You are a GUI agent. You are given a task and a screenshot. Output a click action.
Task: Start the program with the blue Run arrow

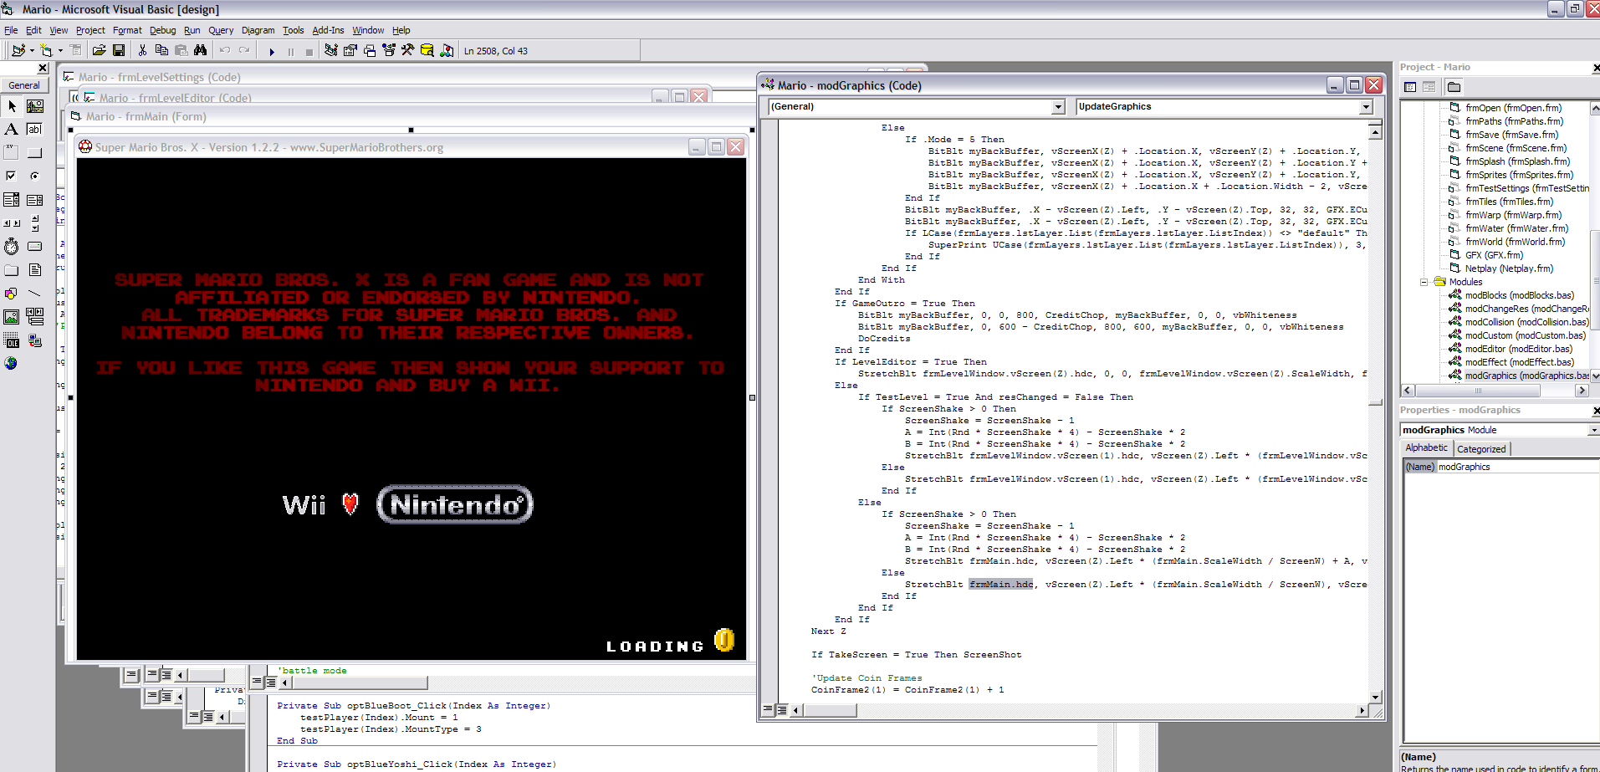(272, 52)
